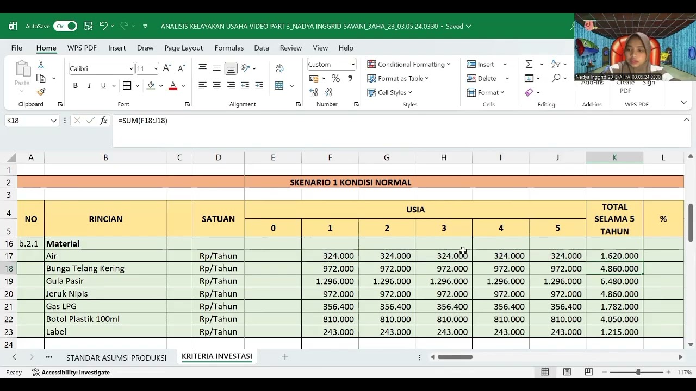Toggle Merge & Center button
Viewport: 696px width, 391px height.
pyautogui.click(x=279, y=86)
